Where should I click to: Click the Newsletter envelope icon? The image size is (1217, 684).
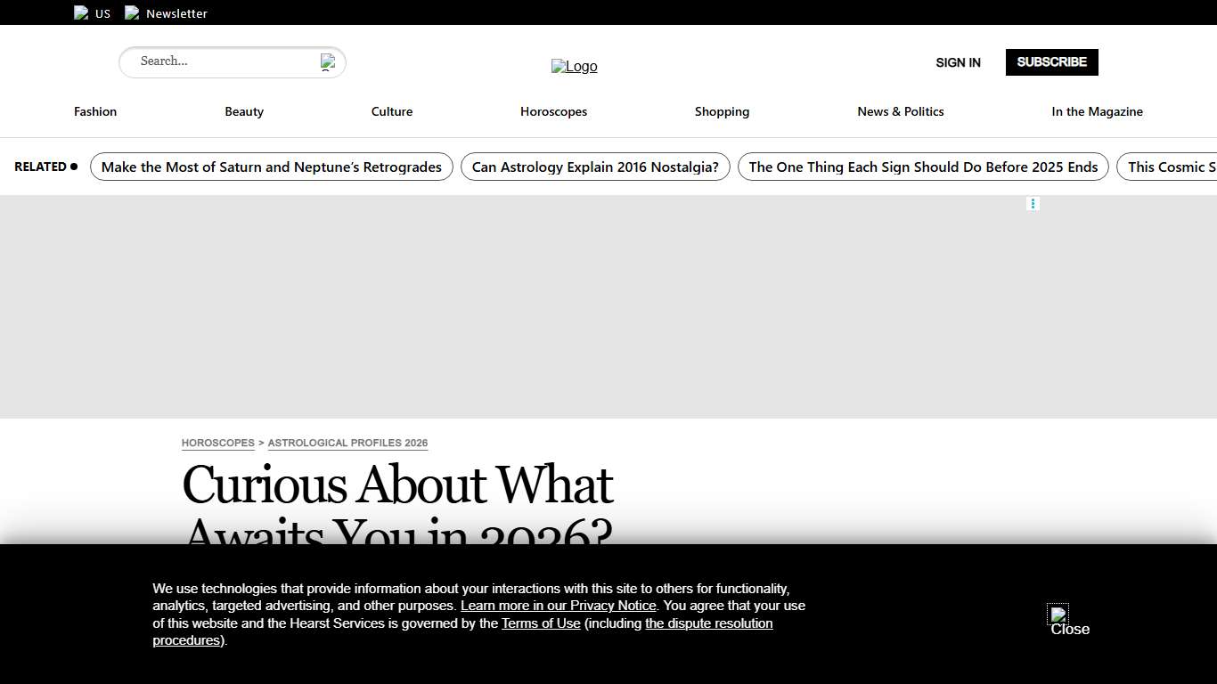(x=132, y=12)
